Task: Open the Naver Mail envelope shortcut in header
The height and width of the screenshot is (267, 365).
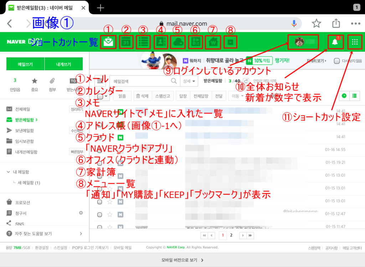Action: click(x=108, y=42)
